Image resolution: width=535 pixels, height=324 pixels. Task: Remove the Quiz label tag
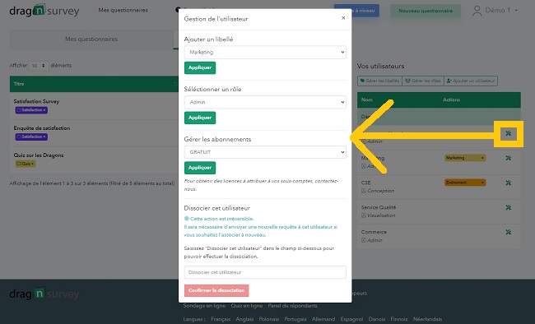pos(32,164)
